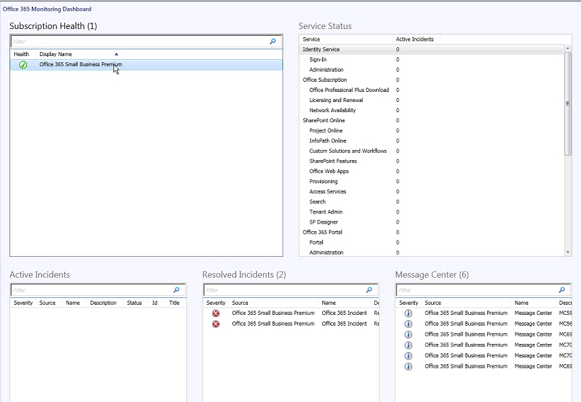581x402 pixels.
Task: Click info icon of second Message Center row
Action: (x=408, y=324)
